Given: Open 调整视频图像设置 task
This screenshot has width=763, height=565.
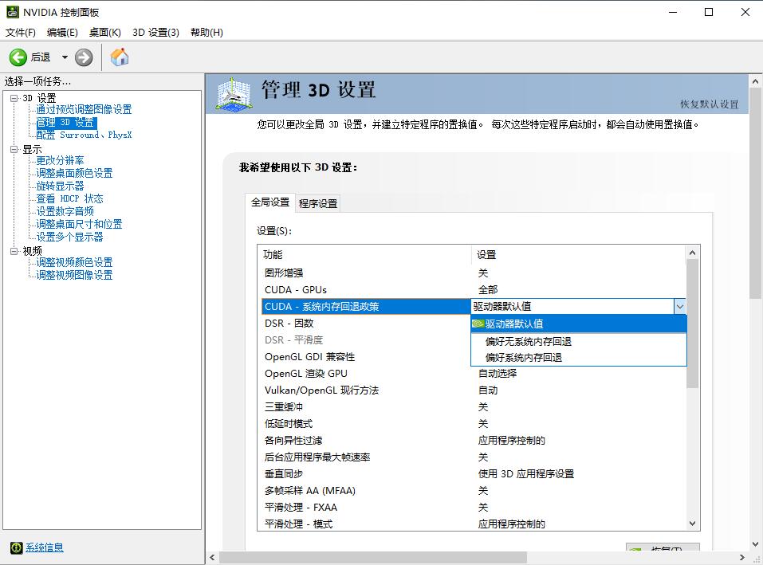Looking at the screenshot, I should 74,275.
